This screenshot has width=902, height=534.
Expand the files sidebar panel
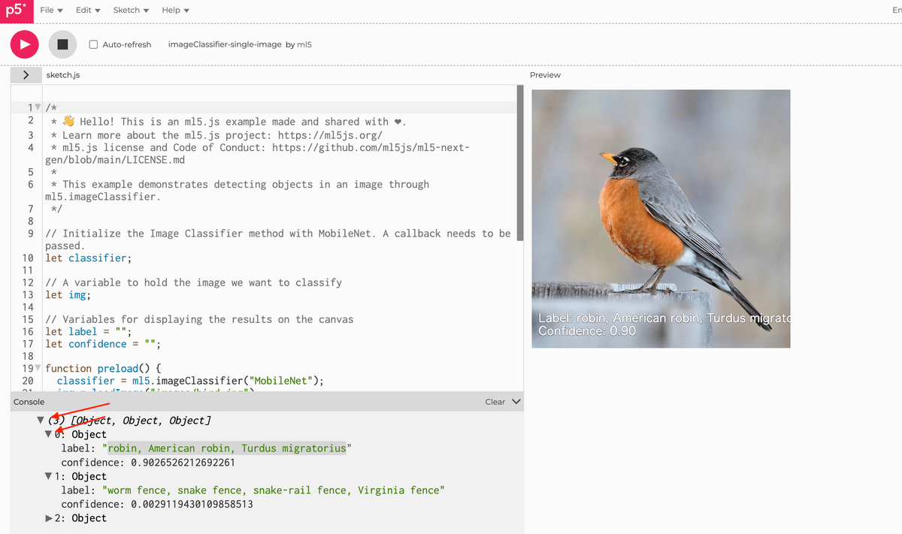click(26, 74)
